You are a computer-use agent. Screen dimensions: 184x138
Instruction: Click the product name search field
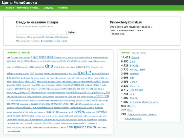pyautogui.click(x=41, y=32)
